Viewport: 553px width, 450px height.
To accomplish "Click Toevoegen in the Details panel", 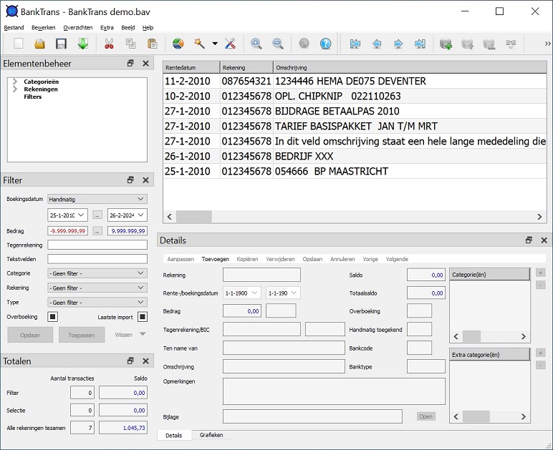I will tap(215, 259).
